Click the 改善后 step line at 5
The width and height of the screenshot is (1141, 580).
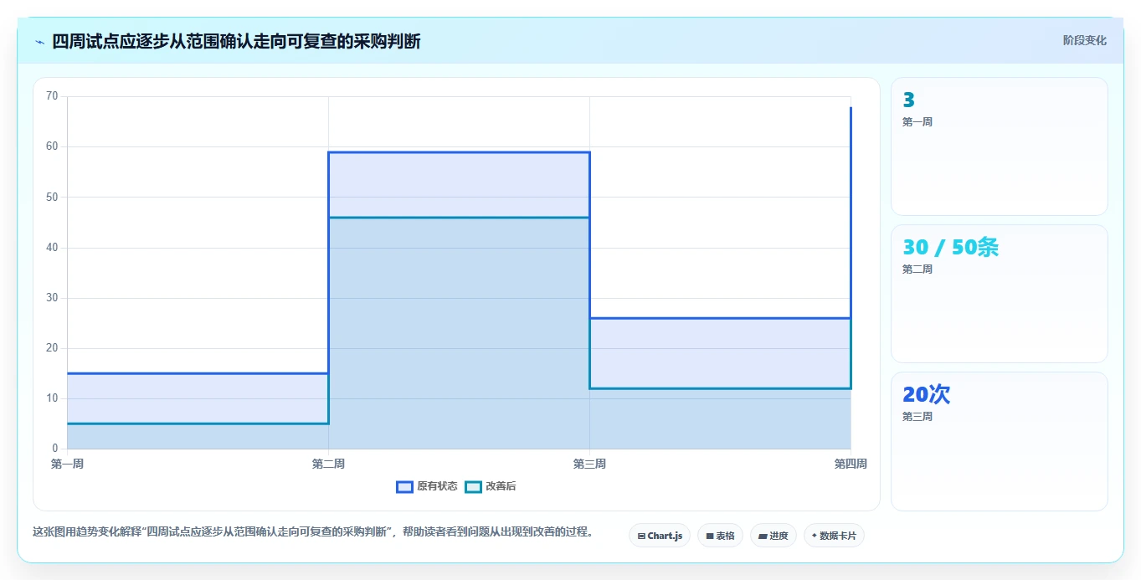click(x=198, y=423)
